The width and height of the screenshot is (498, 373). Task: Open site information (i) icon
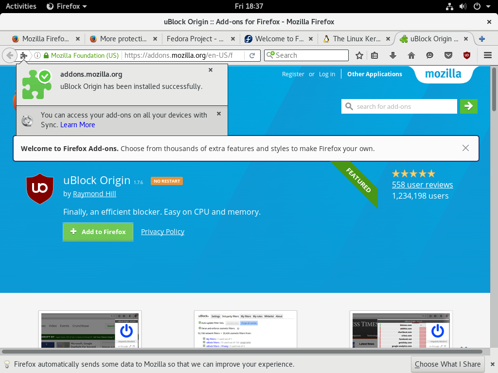point(37,55)
